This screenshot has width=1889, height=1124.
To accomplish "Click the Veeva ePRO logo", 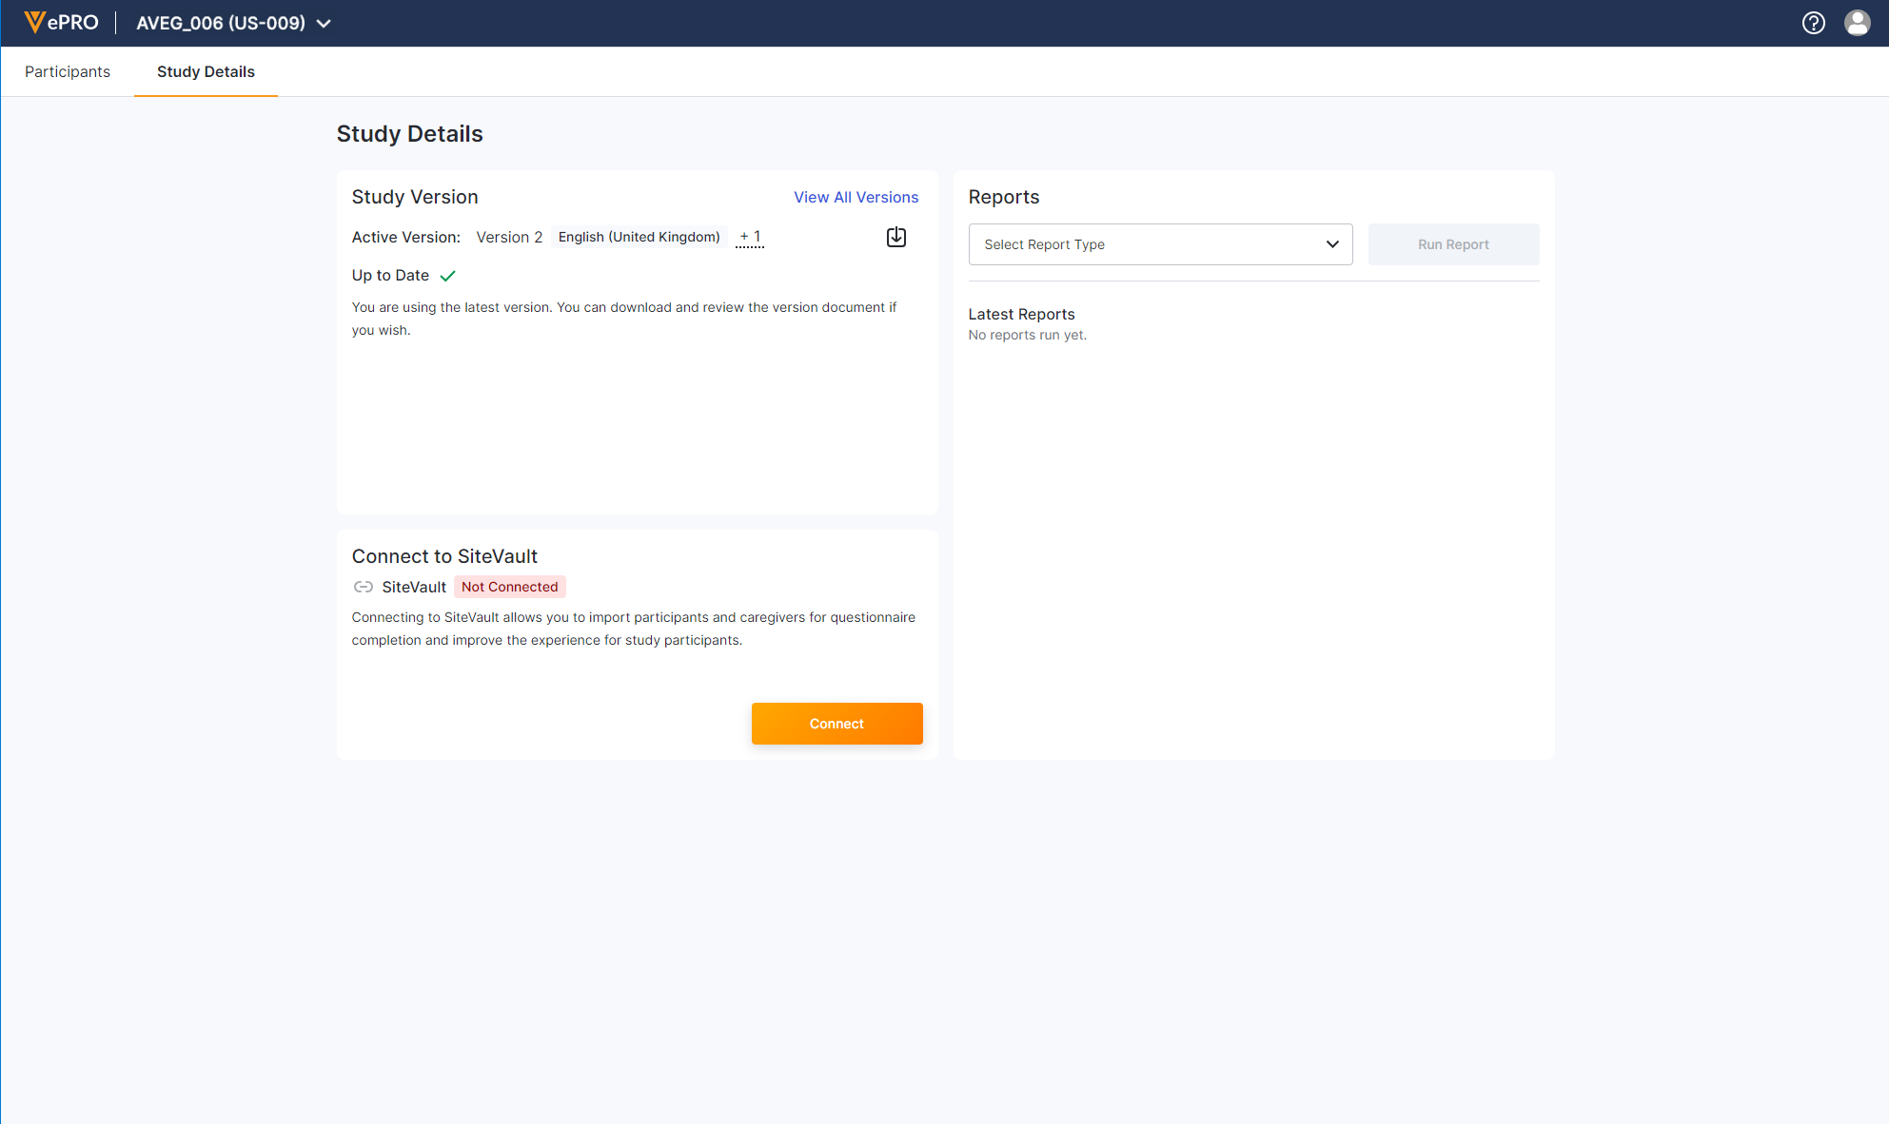I will click(61, 23).
